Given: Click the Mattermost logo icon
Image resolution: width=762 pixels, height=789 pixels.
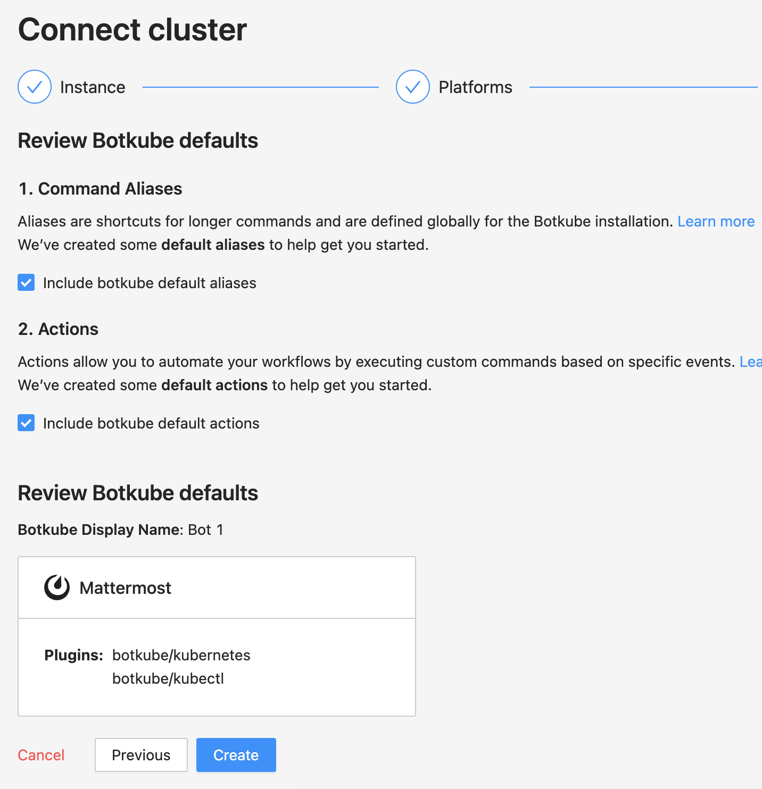Looking at the screenshot, I should [57, 587].
